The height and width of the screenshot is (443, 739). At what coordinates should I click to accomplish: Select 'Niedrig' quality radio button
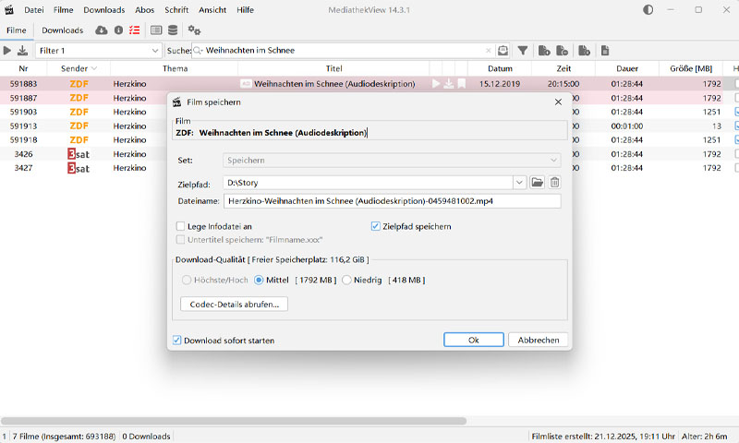coord(347,280)
